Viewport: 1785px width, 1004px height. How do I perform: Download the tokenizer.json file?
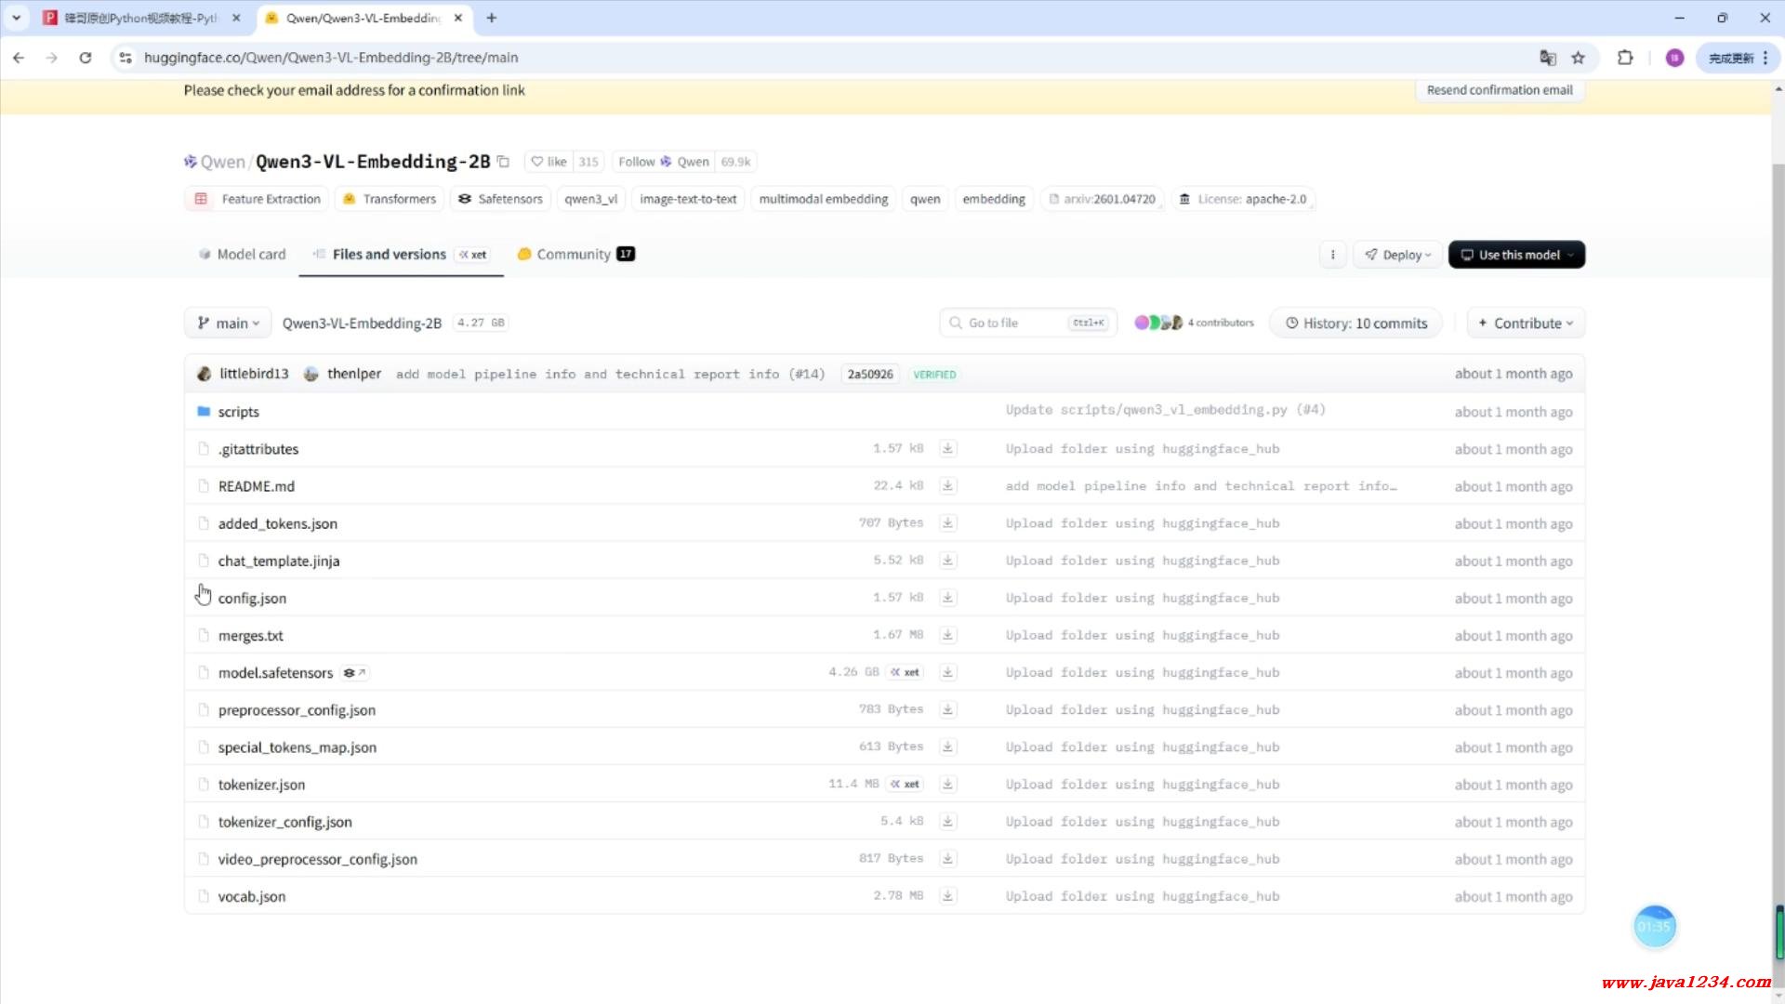(x=947, y=785)
